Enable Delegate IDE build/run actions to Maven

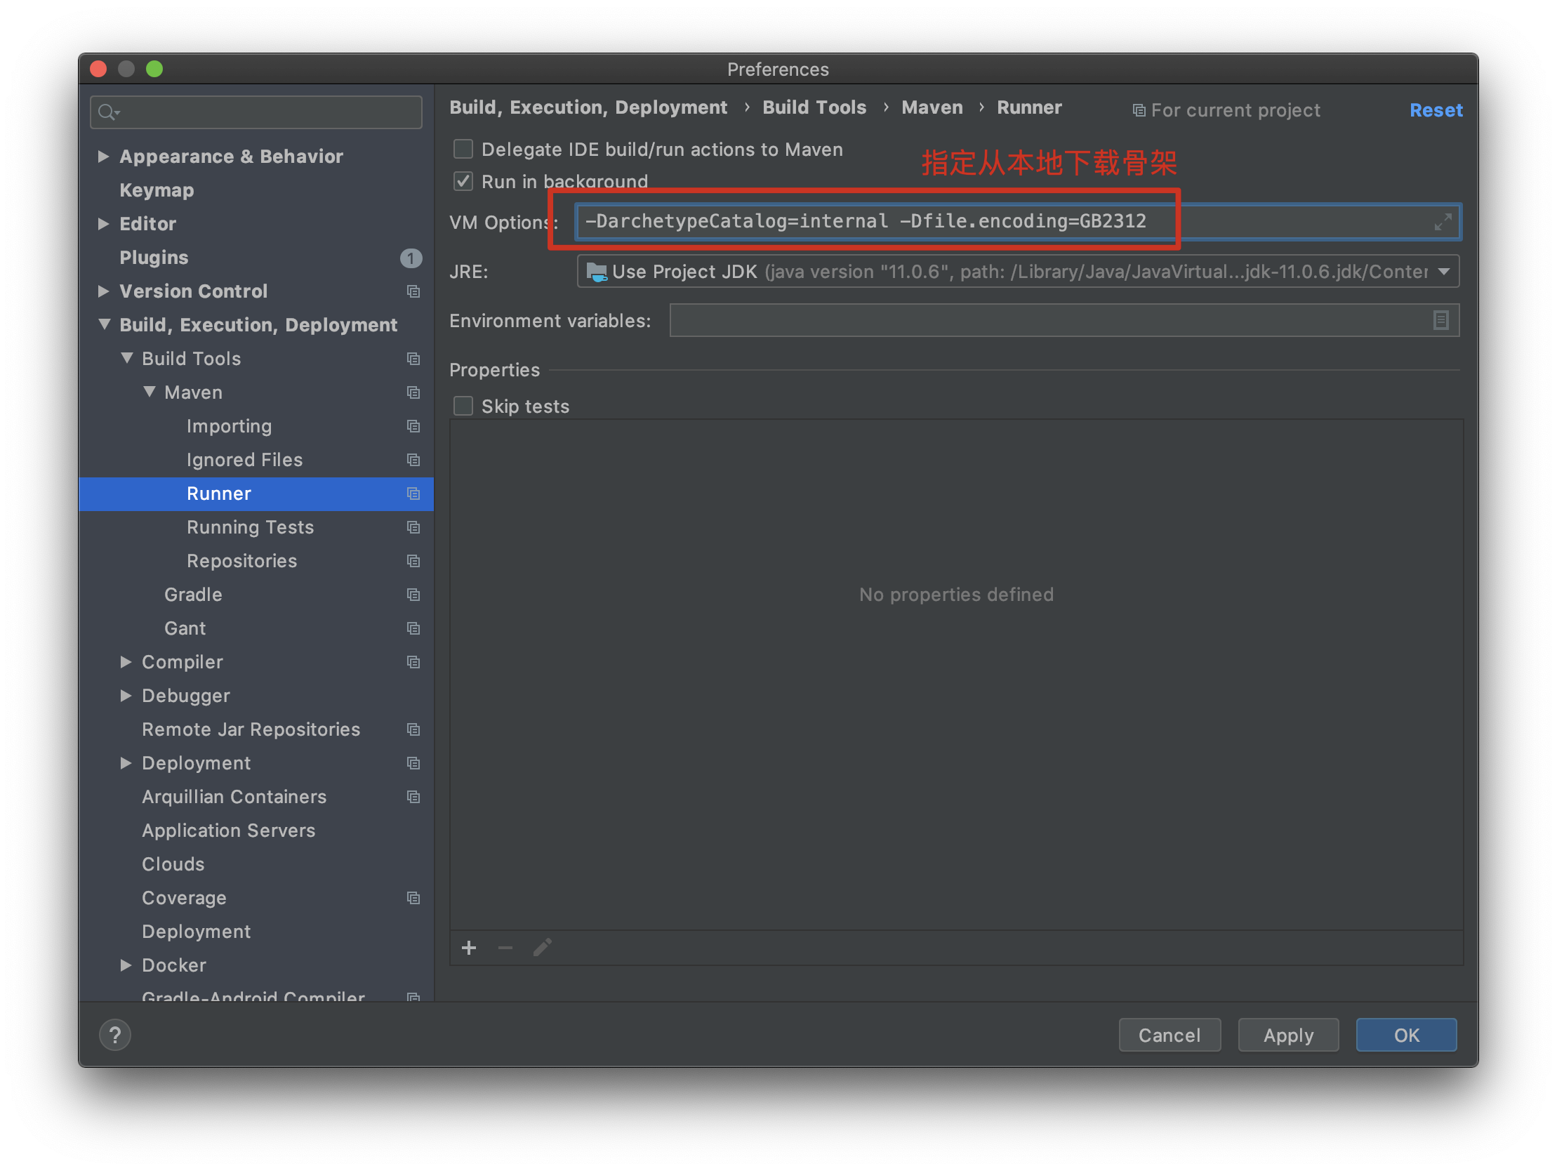click(x=463, y=149)
